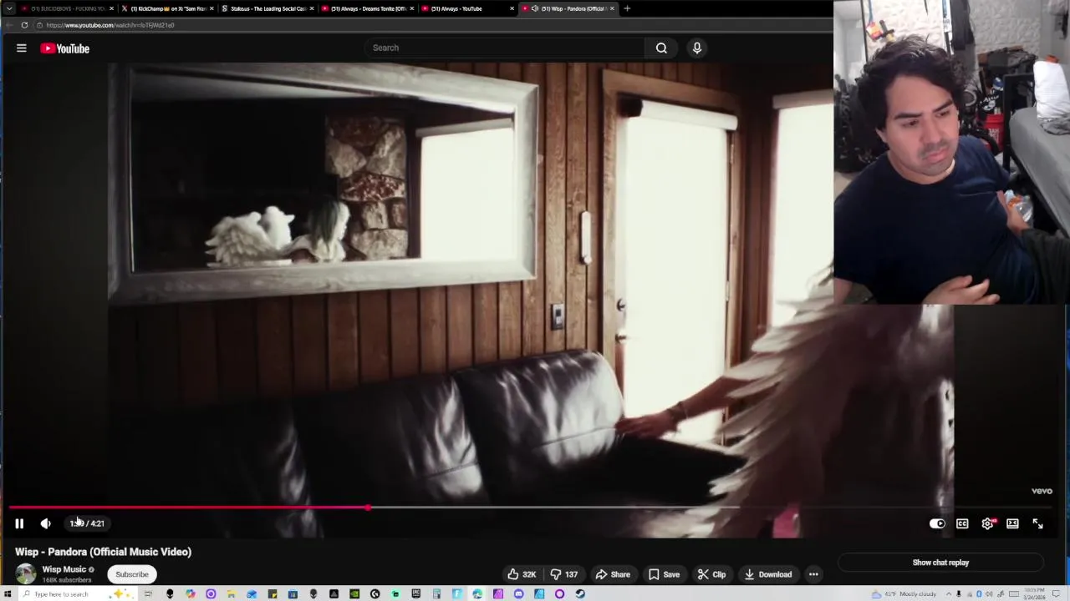Viewport: 1070px width, 601px height.
Task: Expand hidden system tray icons chevron
Action: [949, 594]
